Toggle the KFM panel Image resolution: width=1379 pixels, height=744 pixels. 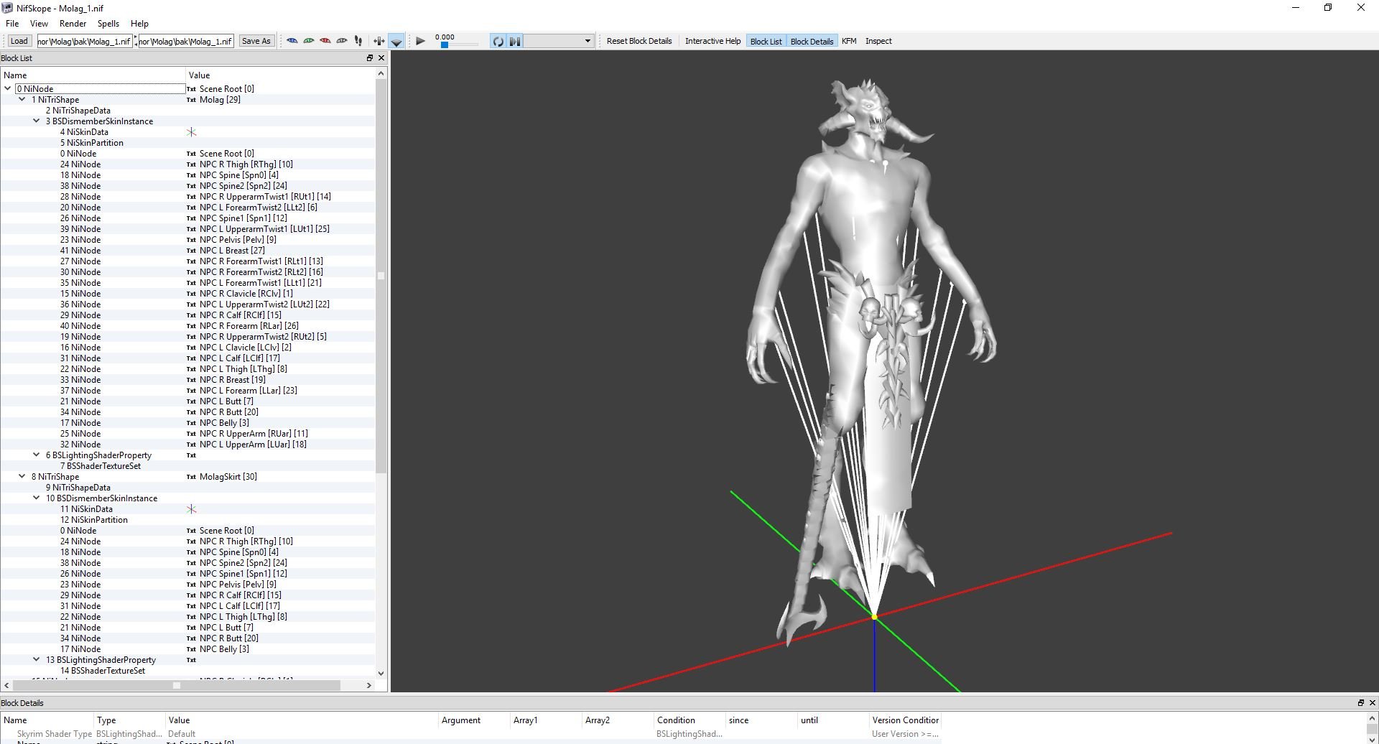click(849, 41)
